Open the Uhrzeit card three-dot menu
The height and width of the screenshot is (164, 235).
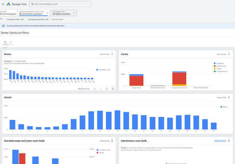coord(229,97)
